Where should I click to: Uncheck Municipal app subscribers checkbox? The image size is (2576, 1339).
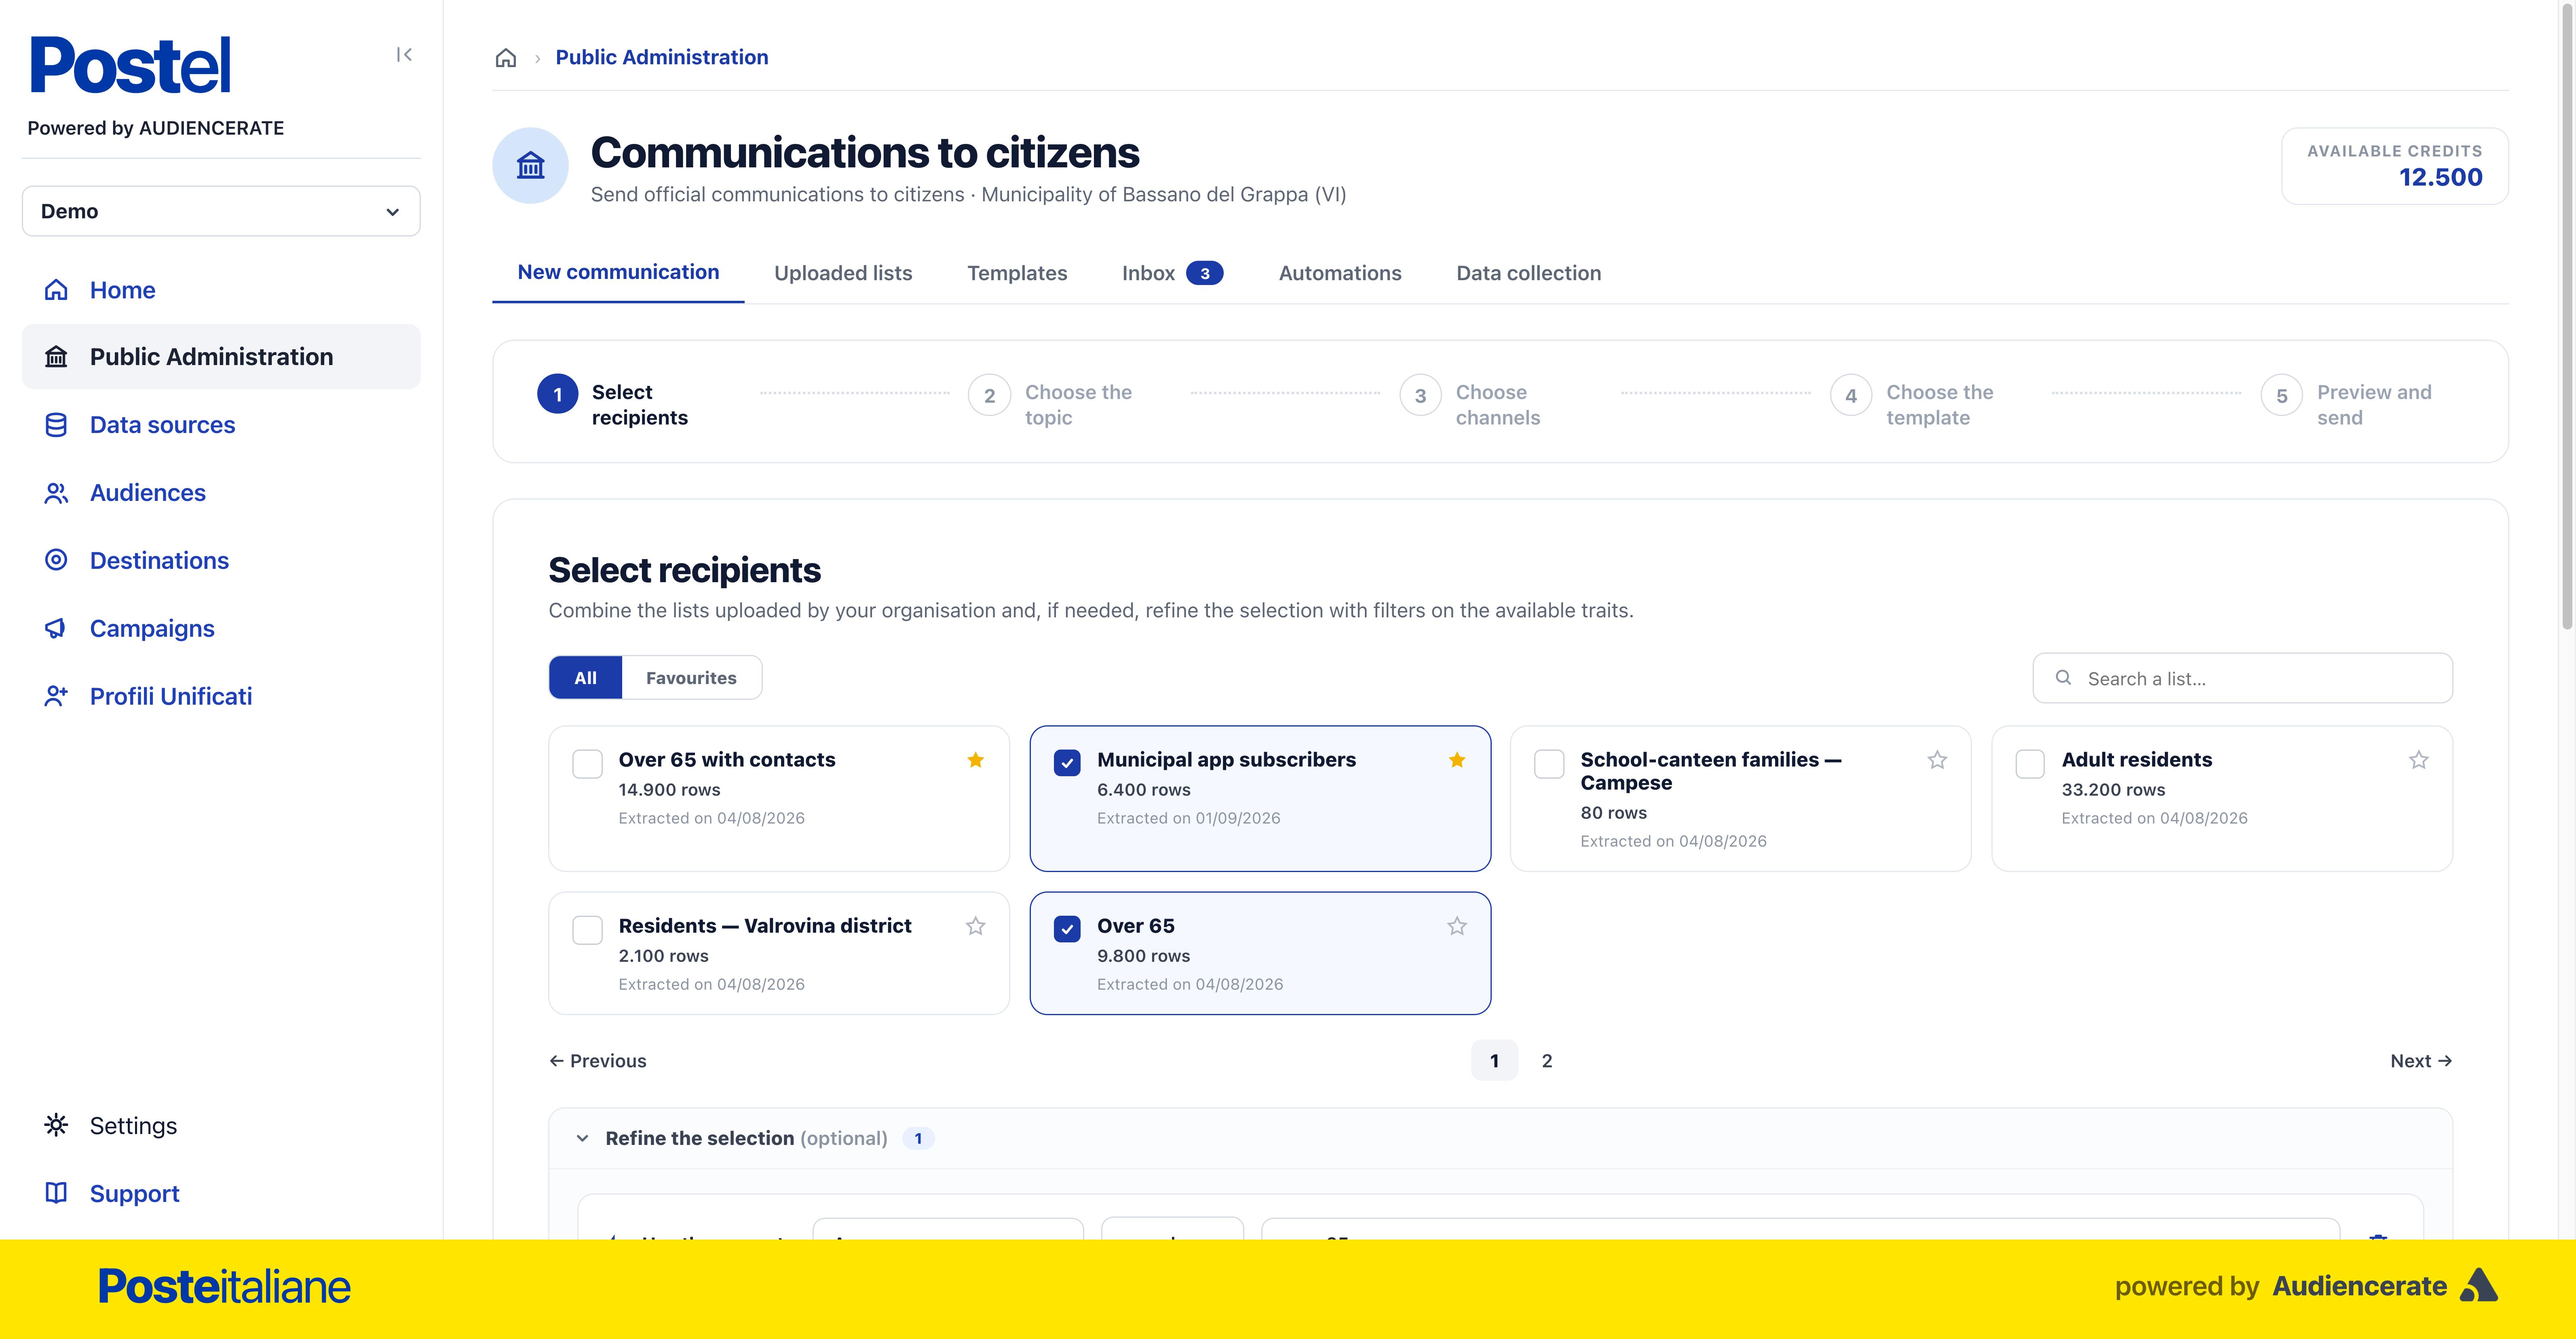tap(1067, 763)
